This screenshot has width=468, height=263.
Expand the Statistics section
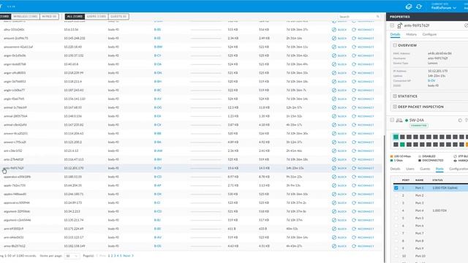(395, 96)
